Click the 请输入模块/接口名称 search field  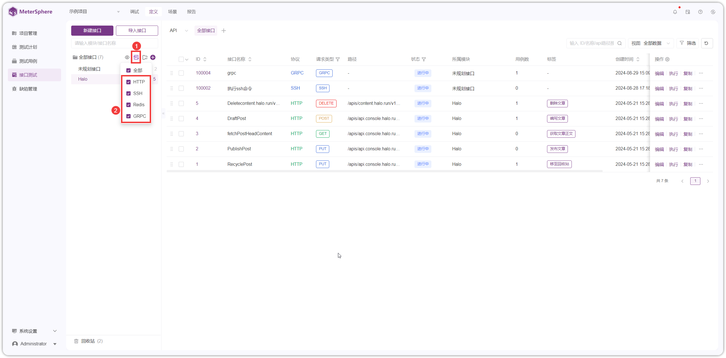115,43
